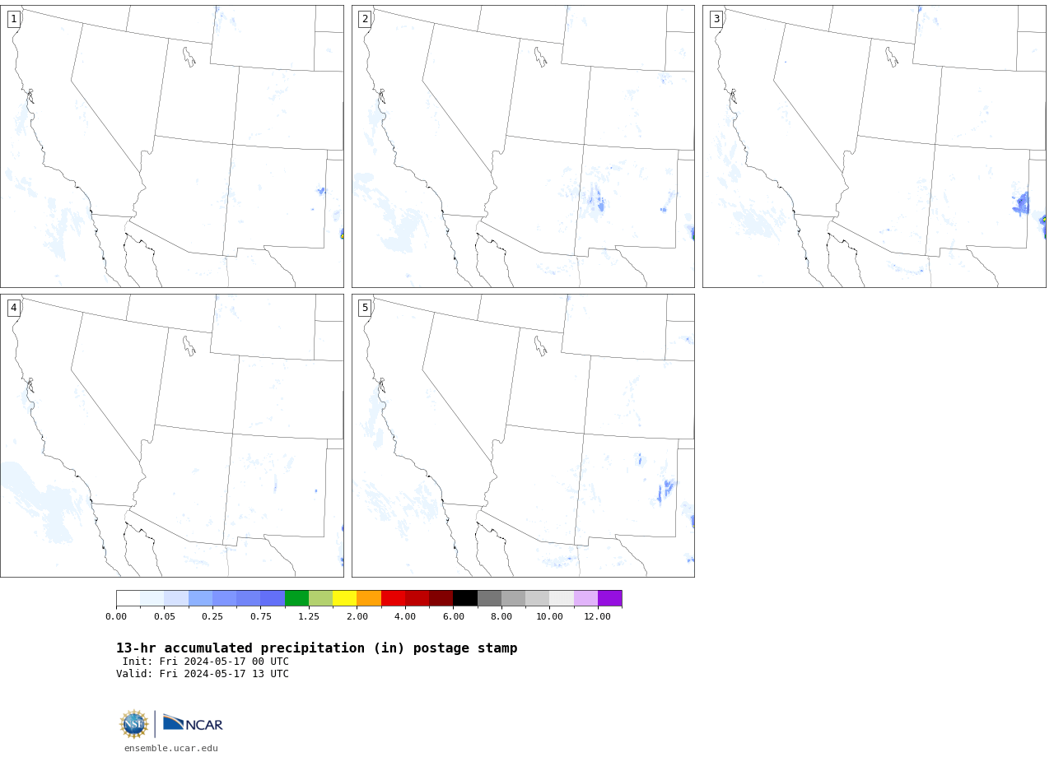
Task: Click the 'Init: Fri 2024-05-17 00 UTC' line
Action: click(x=206, y=662)
